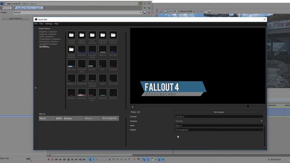Toggle external monitor preview icon
This screenshot has height=163, width=290.
point(165,11)
